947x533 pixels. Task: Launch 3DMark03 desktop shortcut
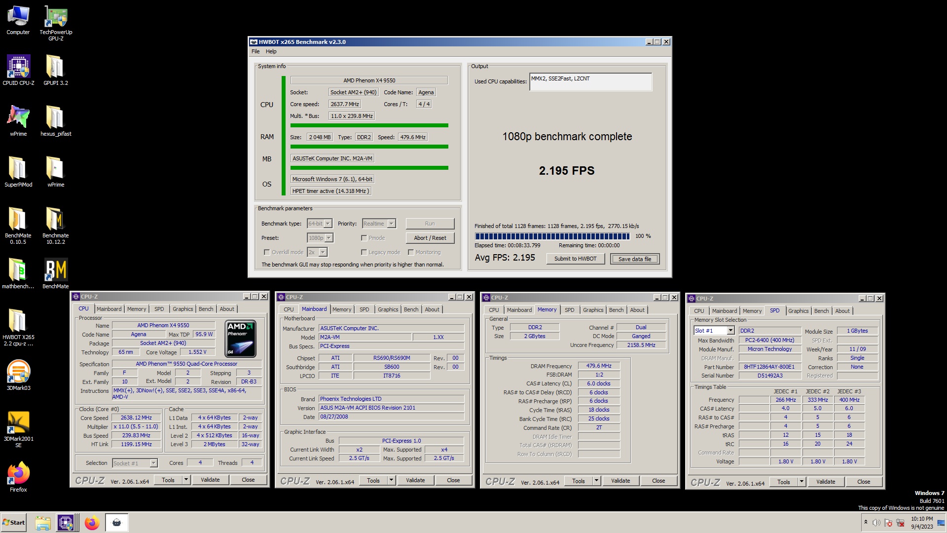(18, 375)
